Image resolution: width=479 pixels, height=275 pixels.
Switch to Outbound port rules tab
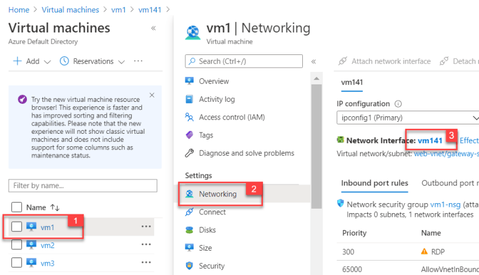tap(450, 183)
